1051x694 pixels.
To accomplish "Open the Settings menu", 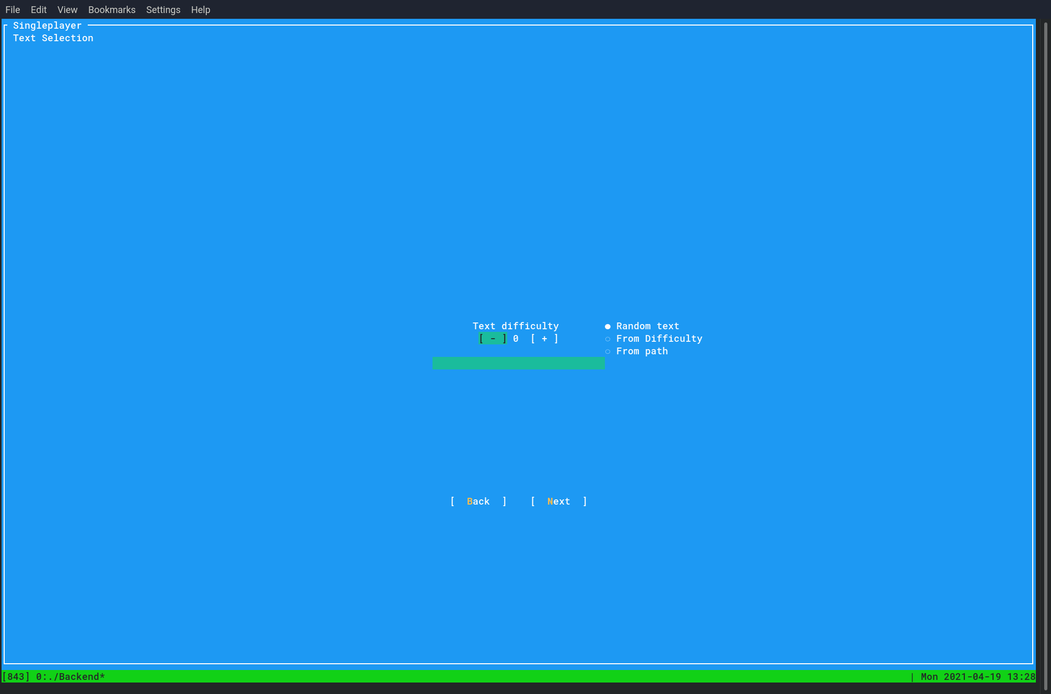I will click(163, 10).
